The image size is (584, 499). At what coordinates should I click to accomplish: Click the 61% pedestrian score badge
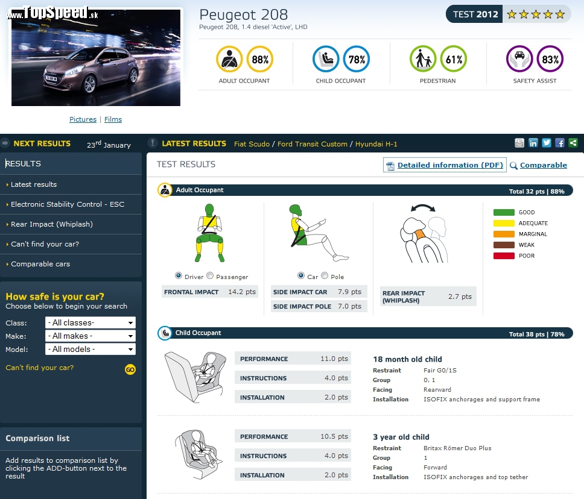(454, 59)
